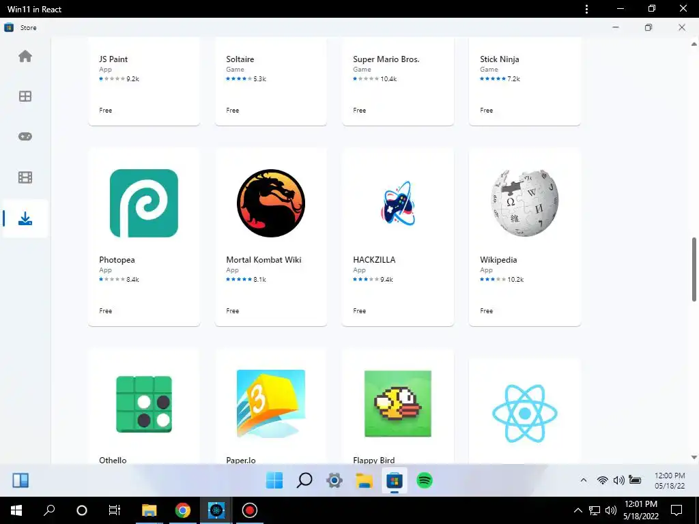The width and height of the screenshot is (699, 524).
Task: Open File Explorer in Win11 taskbar
Action: point(365,481)
